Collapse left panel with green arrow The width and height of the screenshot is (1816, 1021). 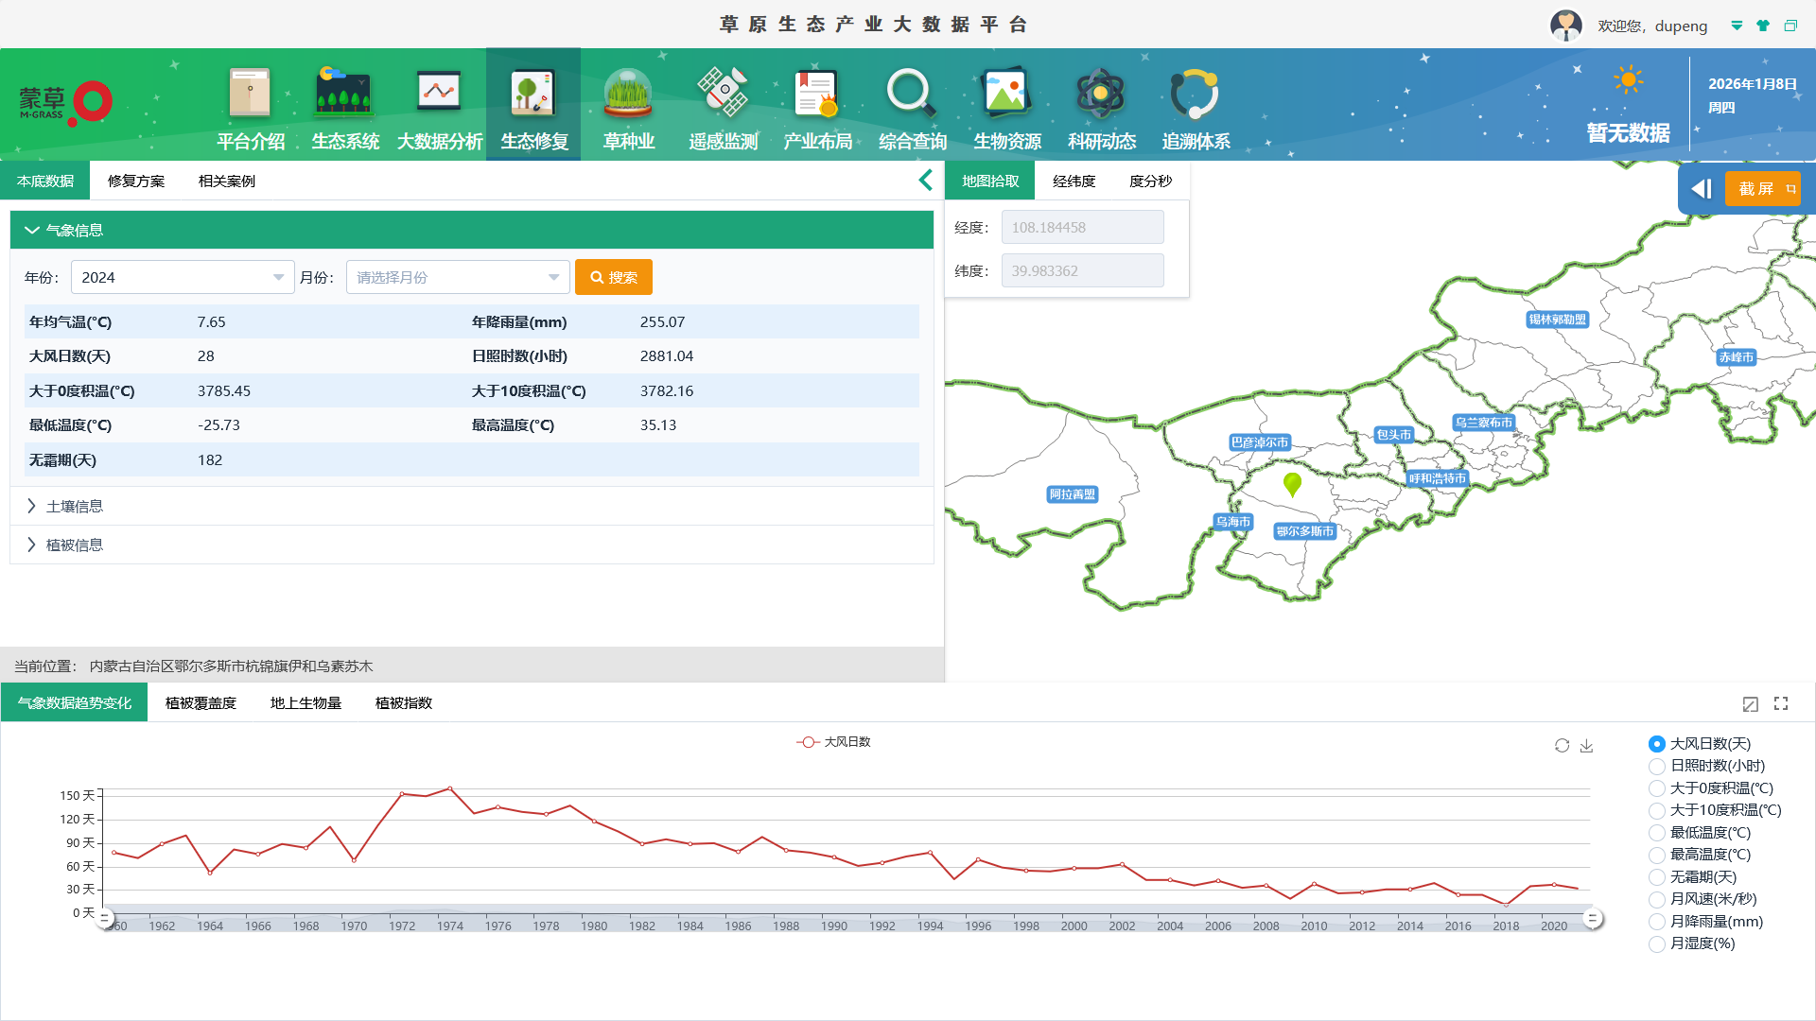926,181
